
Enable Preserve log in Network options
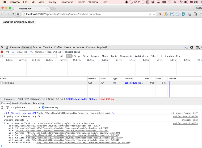[x=47, y=52]
